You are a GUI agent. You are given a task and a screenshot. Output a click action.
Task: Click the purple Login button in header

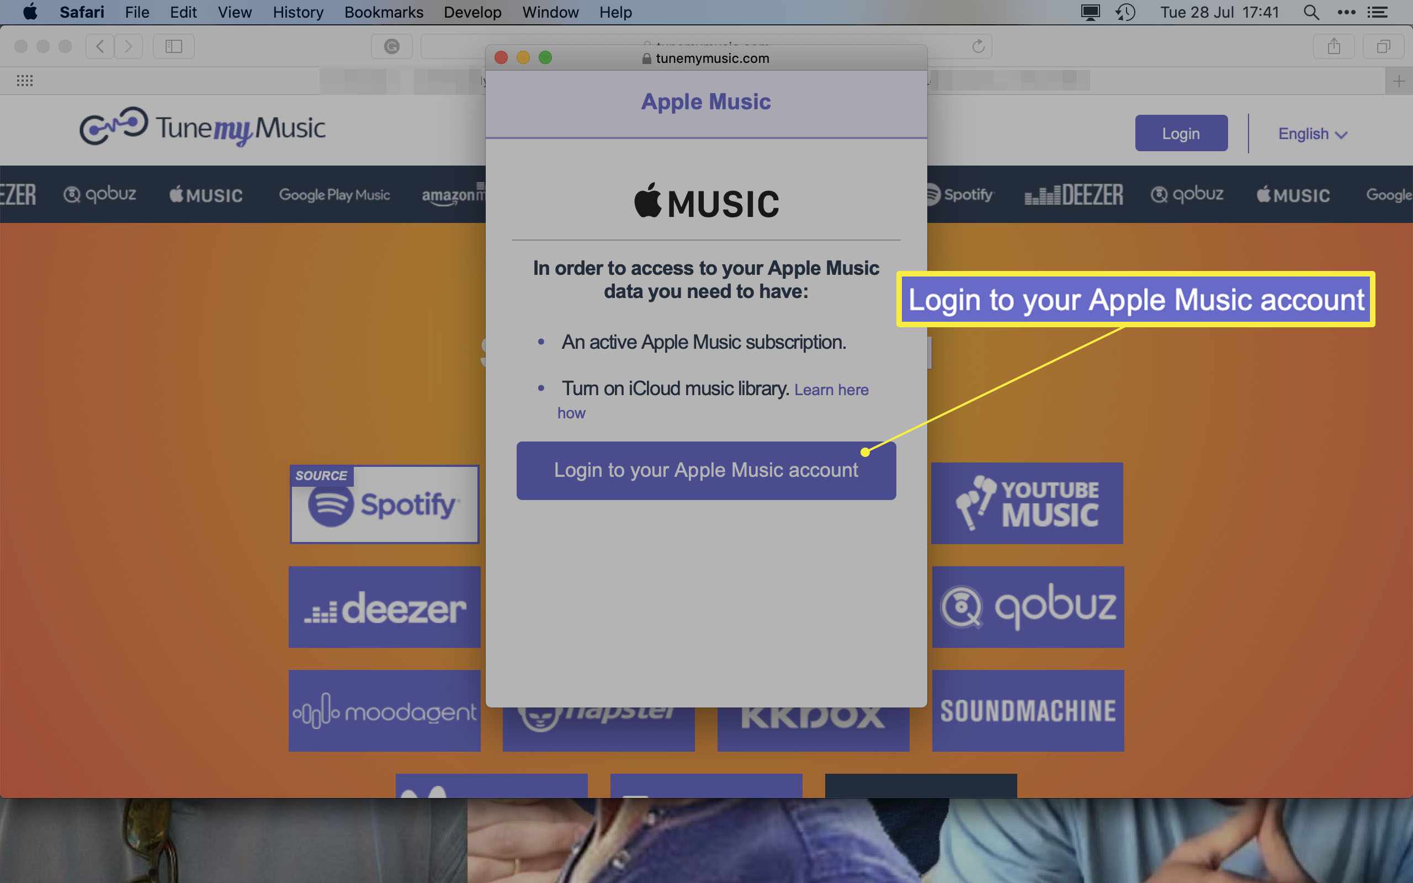point(1181,133)
